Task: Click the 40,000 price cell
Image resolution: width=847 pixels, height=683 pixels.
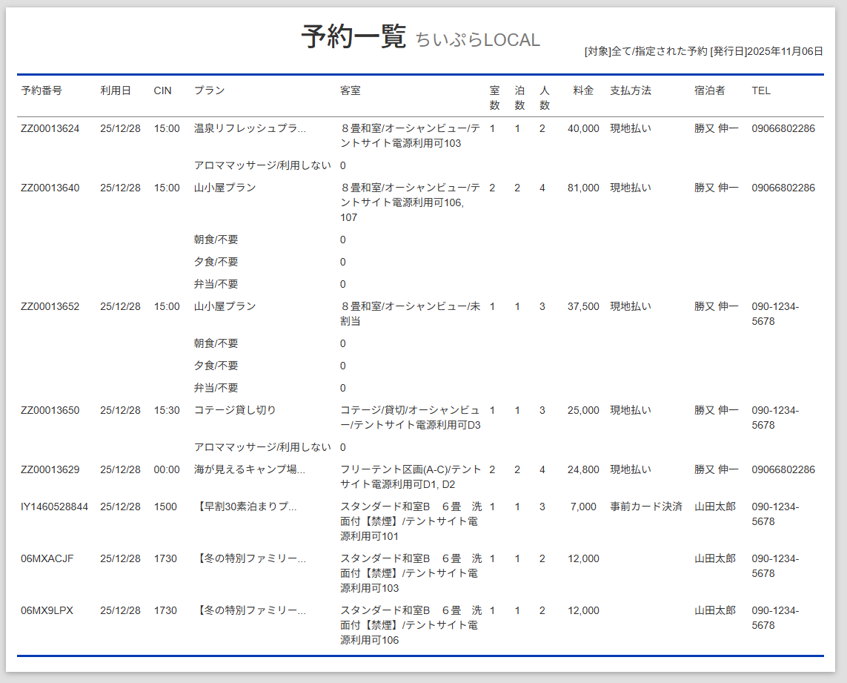Action: pos(583,129)
